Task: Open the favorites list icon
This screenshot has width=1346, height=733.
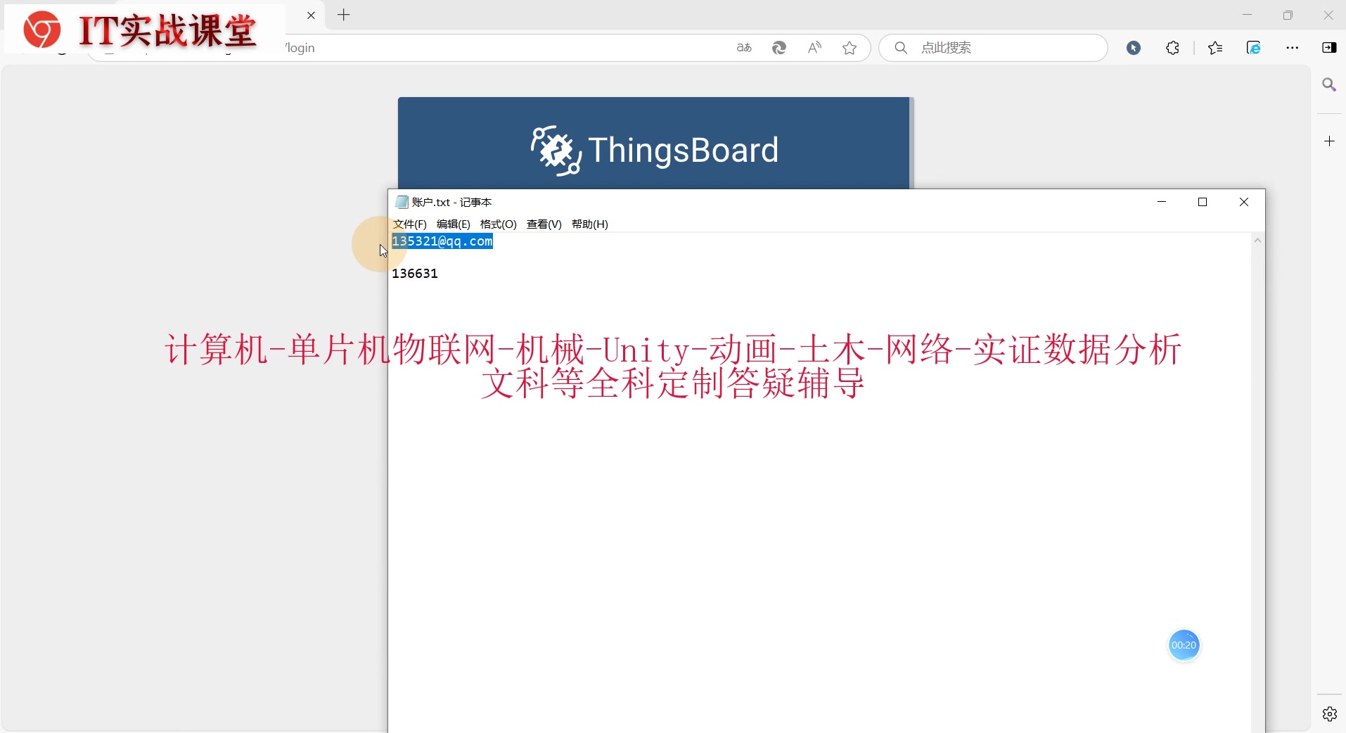Action: tap(1215, 48)
